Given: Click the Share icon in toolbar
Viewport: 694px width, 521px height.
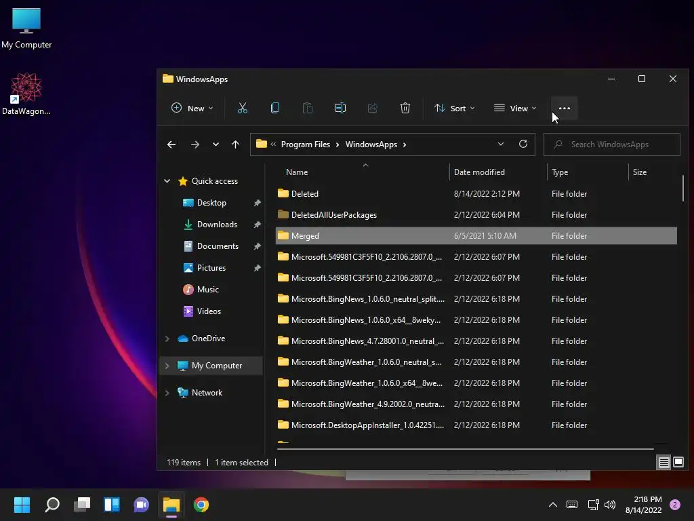Looking at the screenshot, I should pyautogui.click(x=373, y=108).
